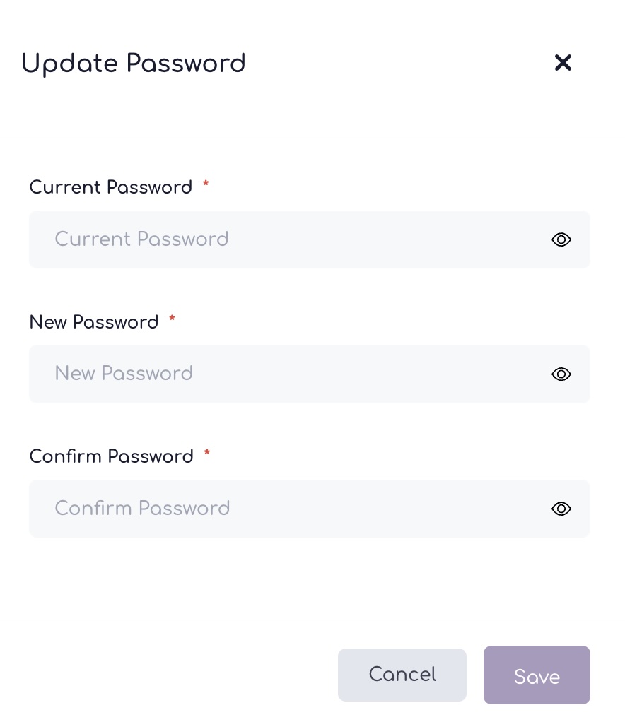This screenshot has height=722, width=625.
Task: Click the divider line below the dialog title
Action: point(312,138)
